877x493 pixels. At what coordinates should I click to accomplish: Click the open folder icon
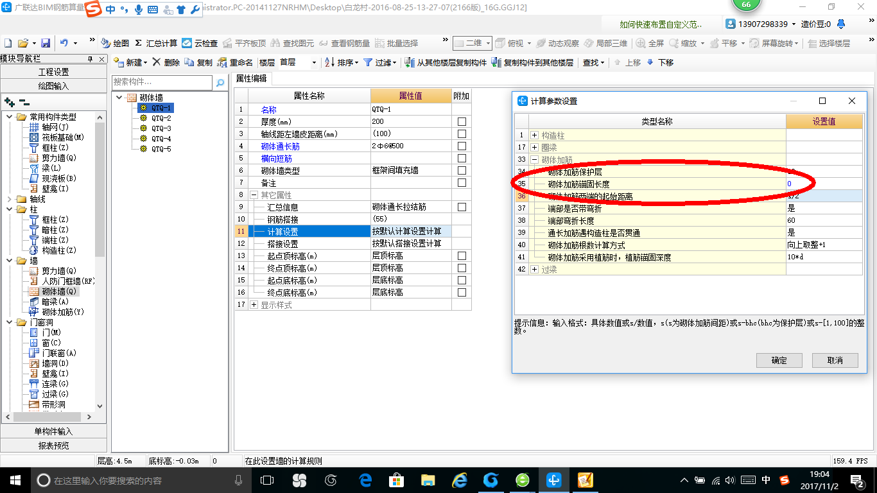pos(22,43)
